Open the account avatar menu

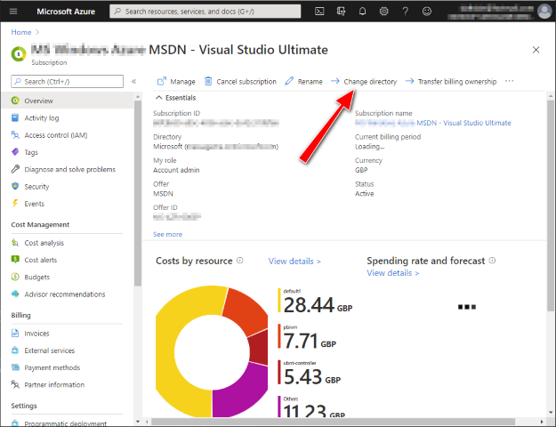544,12
